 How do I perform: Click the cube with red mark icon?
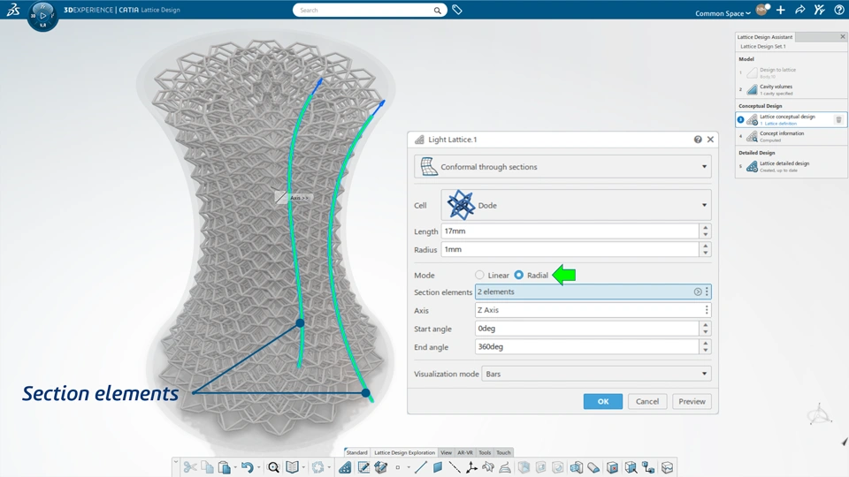(x=612, y=467)
